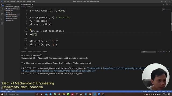
Task: Click the breadcrumb buat_subplots.py path
Action: (x=27, y=7)
